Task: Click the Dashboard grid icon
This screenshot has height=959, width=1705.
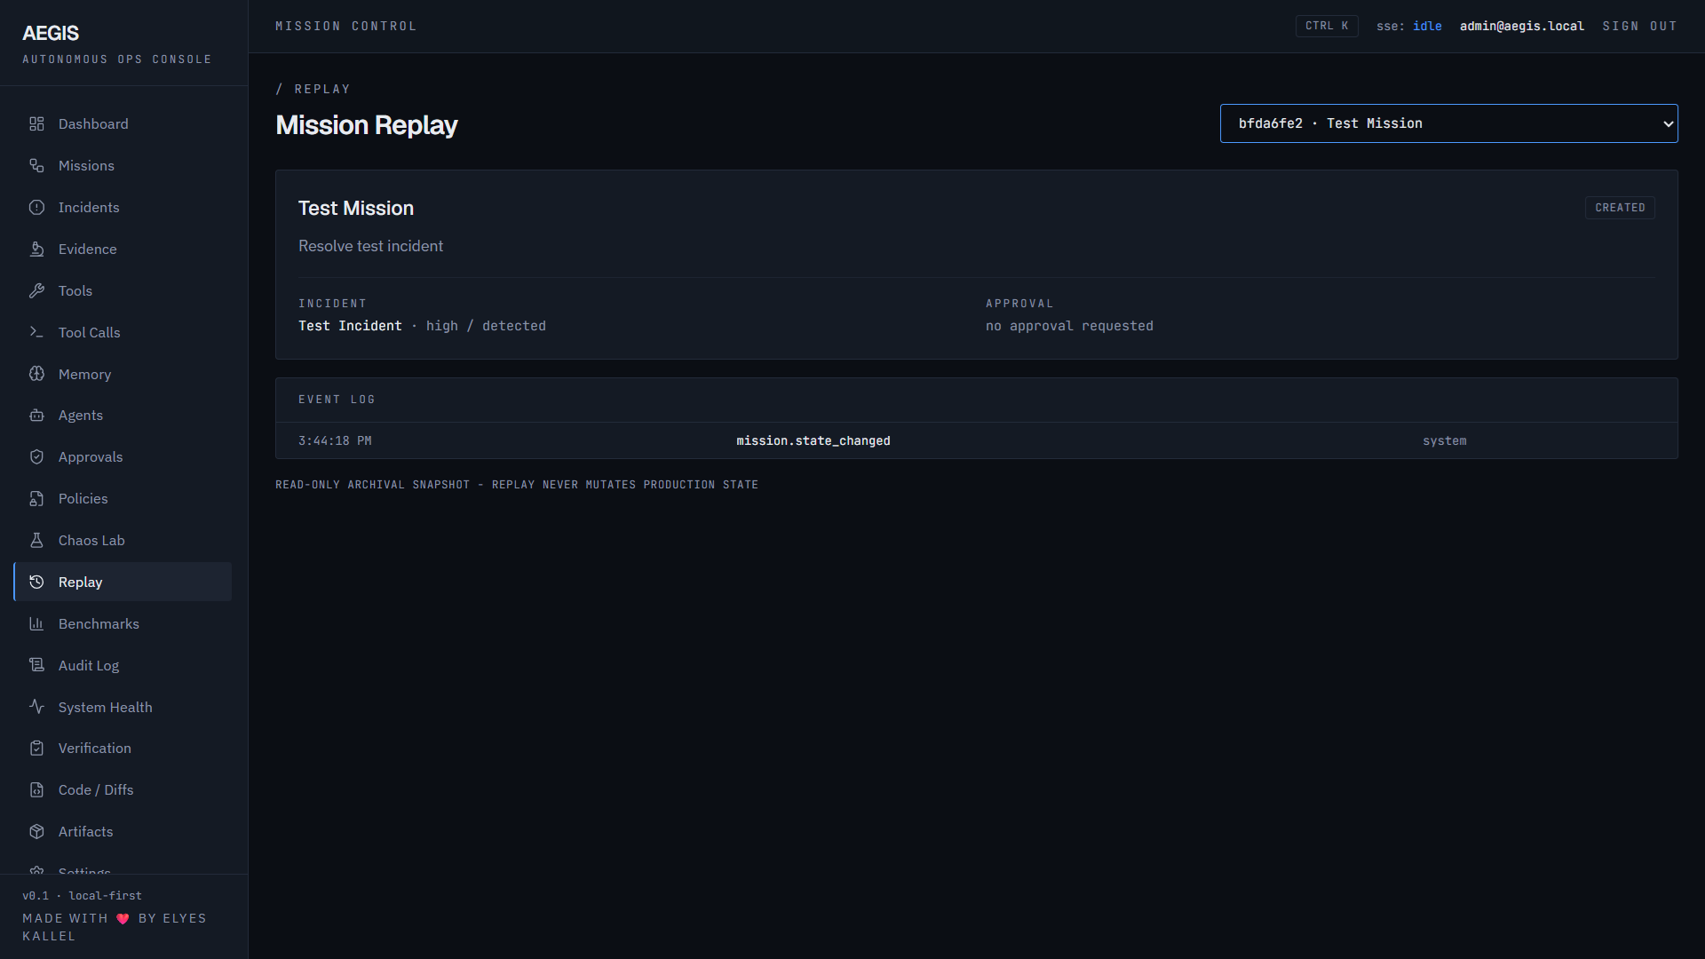Action: point(36,124)
